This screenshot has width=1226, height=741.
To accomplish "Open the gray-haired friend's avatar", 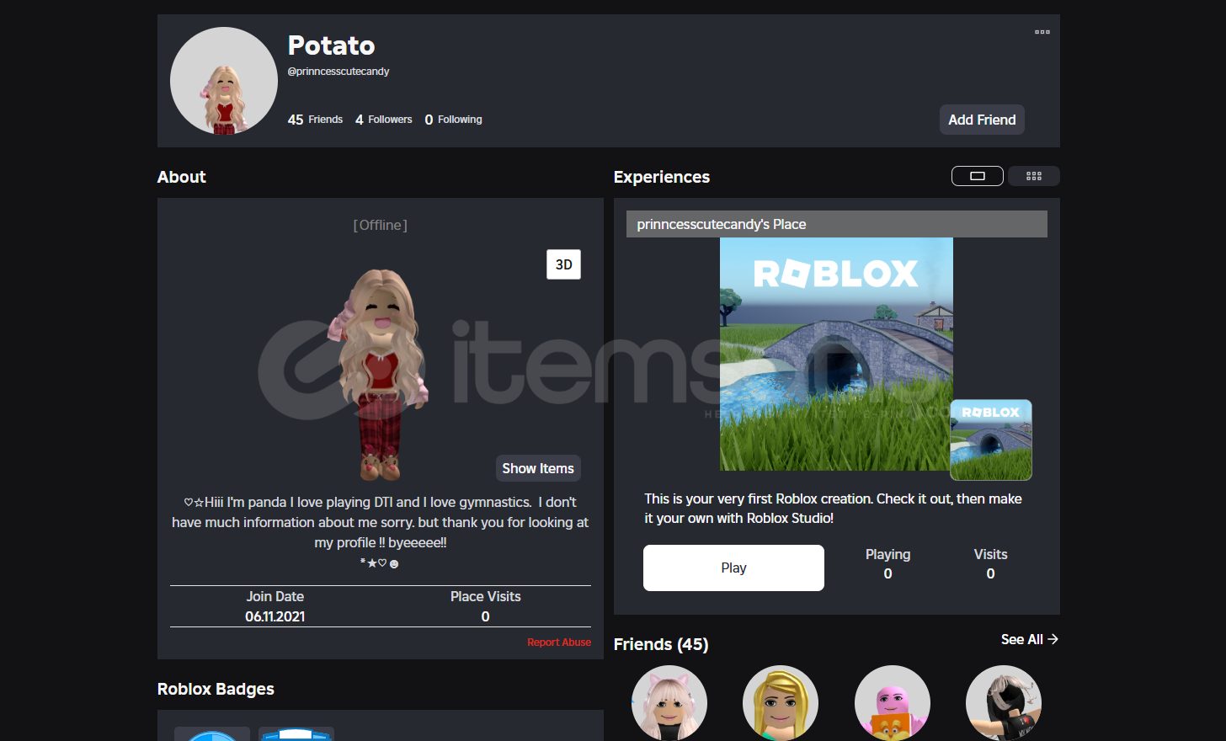I will [1004, 703].
